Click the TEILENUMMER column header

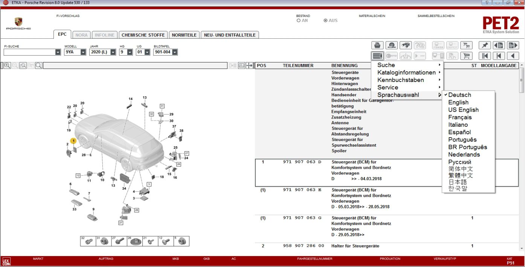click(298, 65)
